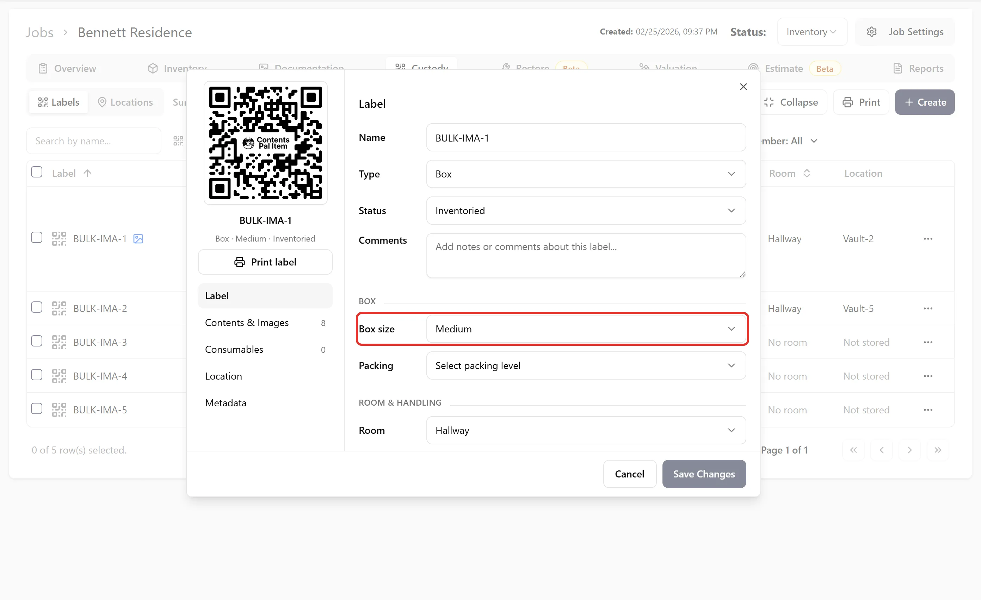
Task: Check the BULK-IMA-5 row checkbox
Action: pyautogui.click(x=37, y=408)
